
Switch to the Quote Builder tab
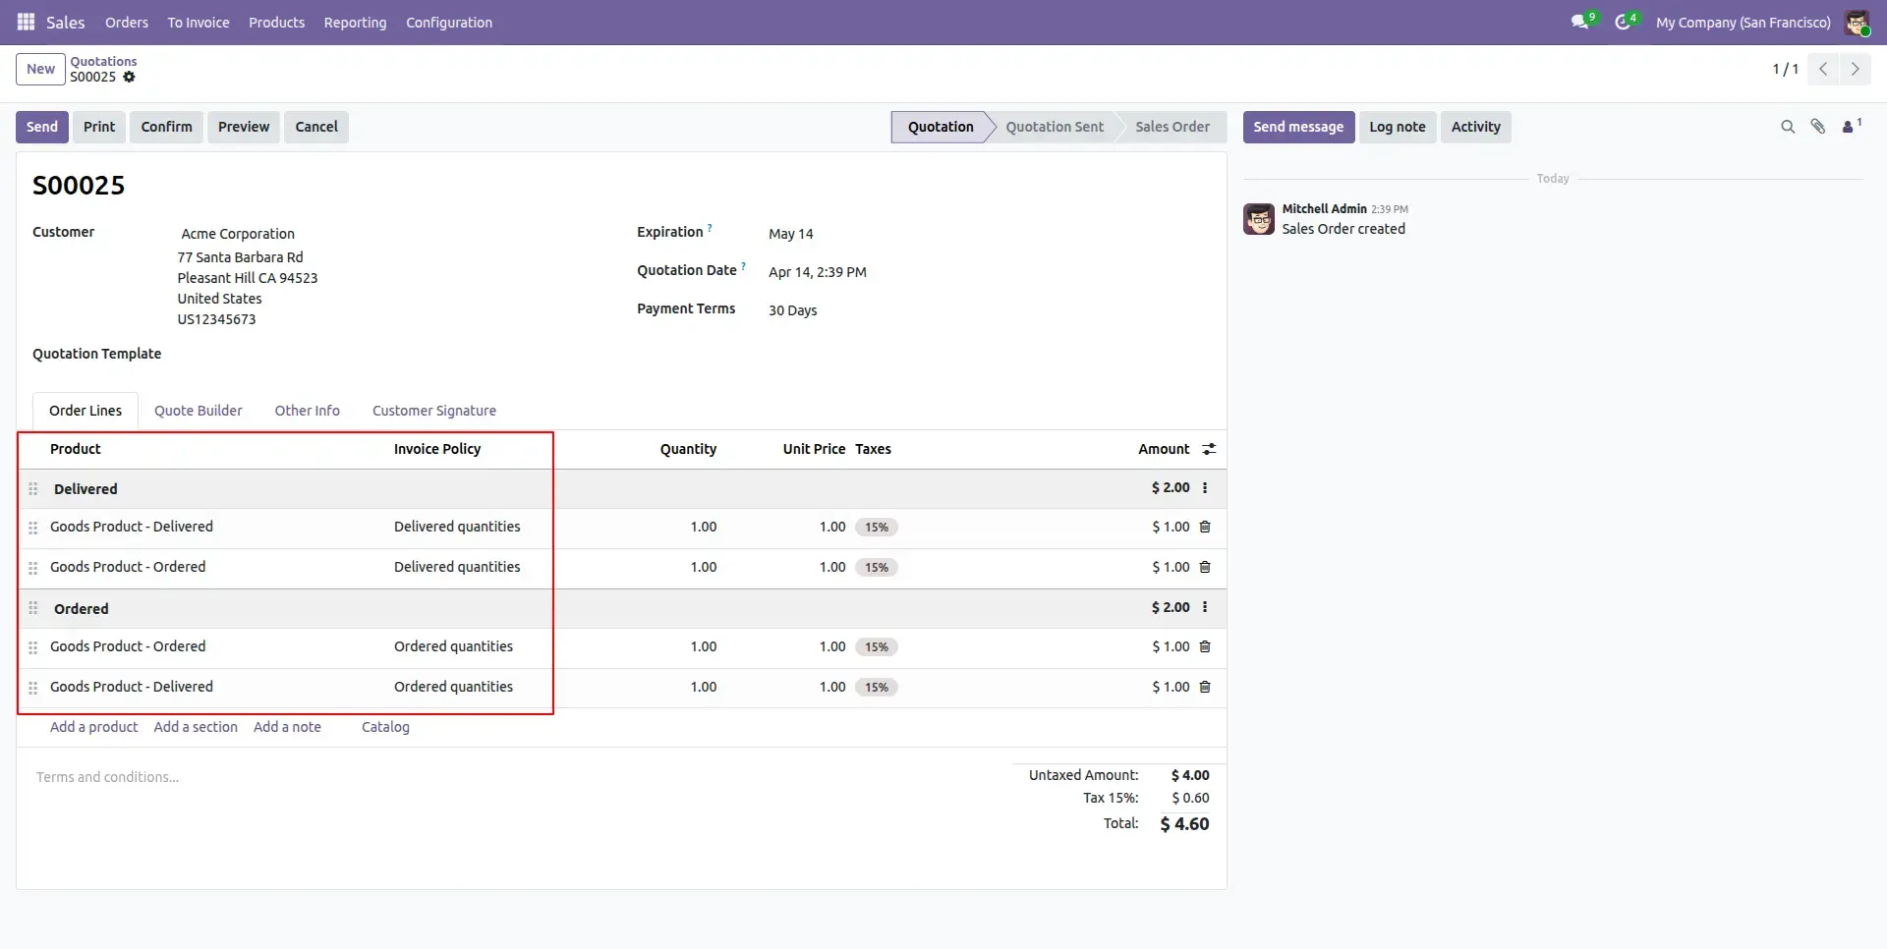pos(198,411)
